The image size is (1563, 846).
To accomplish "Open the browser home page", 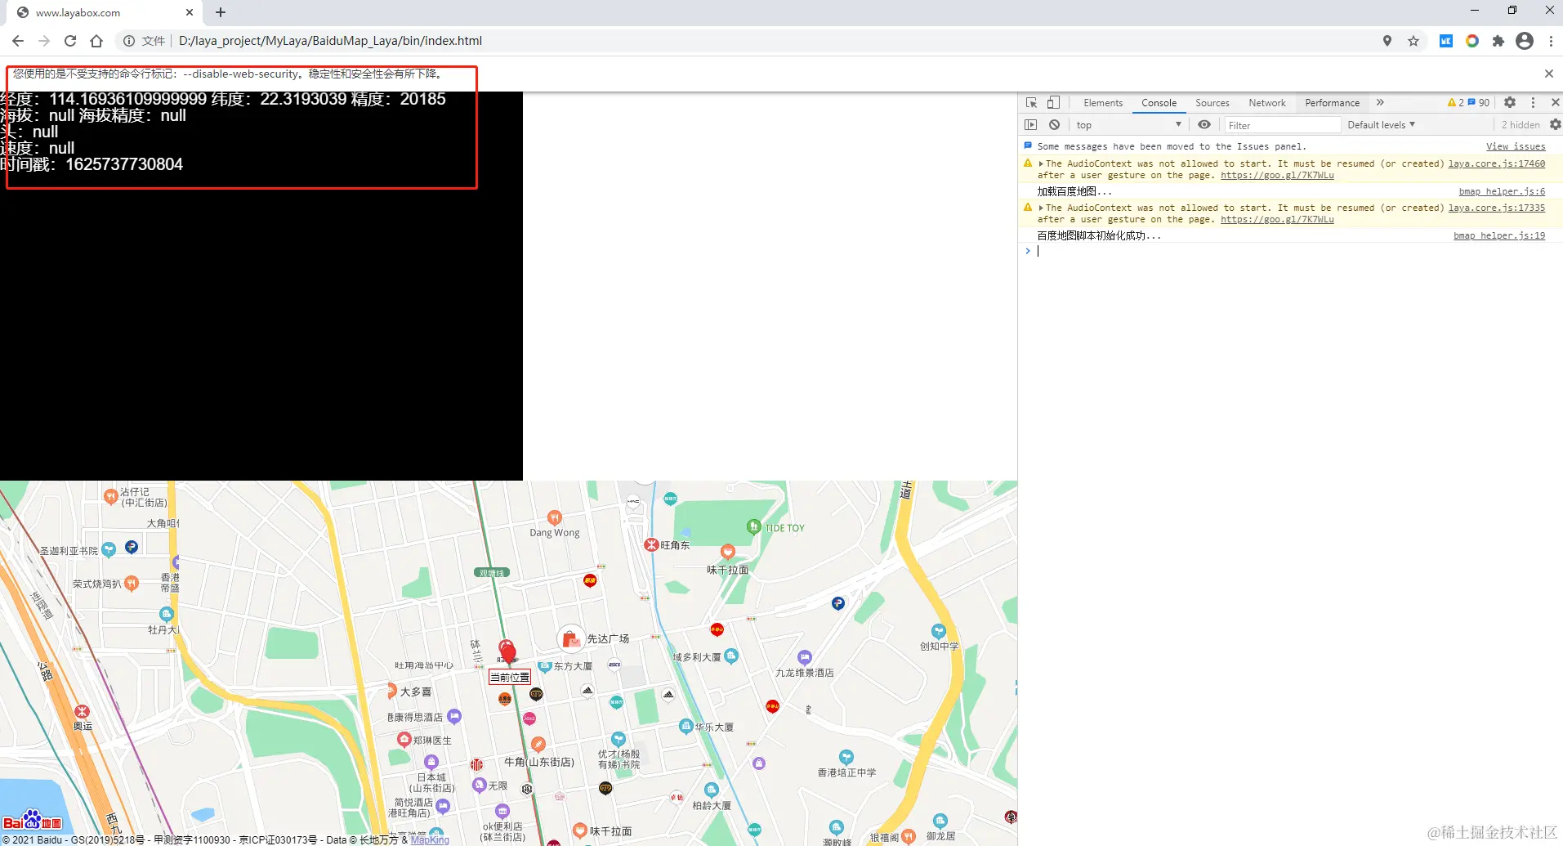I will (x=96, y=41).
